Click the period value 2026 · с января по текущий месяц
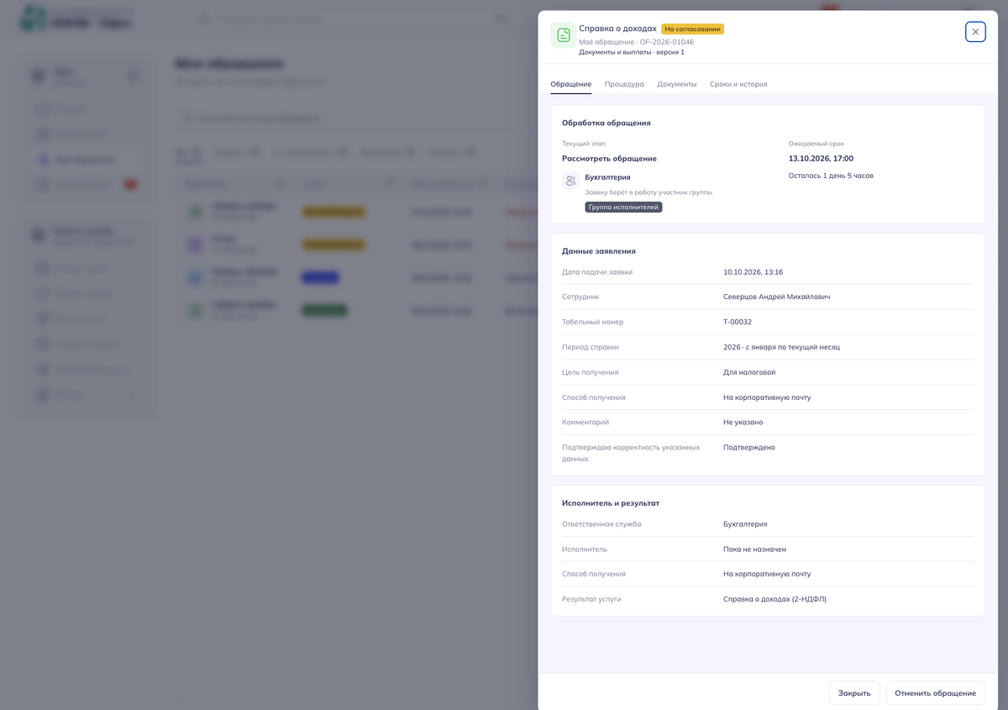The image size is (1008, 710). 781,347
